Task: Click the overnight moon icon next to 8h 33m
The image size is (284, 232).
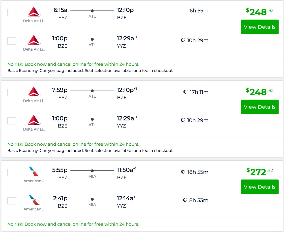Action: tap(185, 200)
